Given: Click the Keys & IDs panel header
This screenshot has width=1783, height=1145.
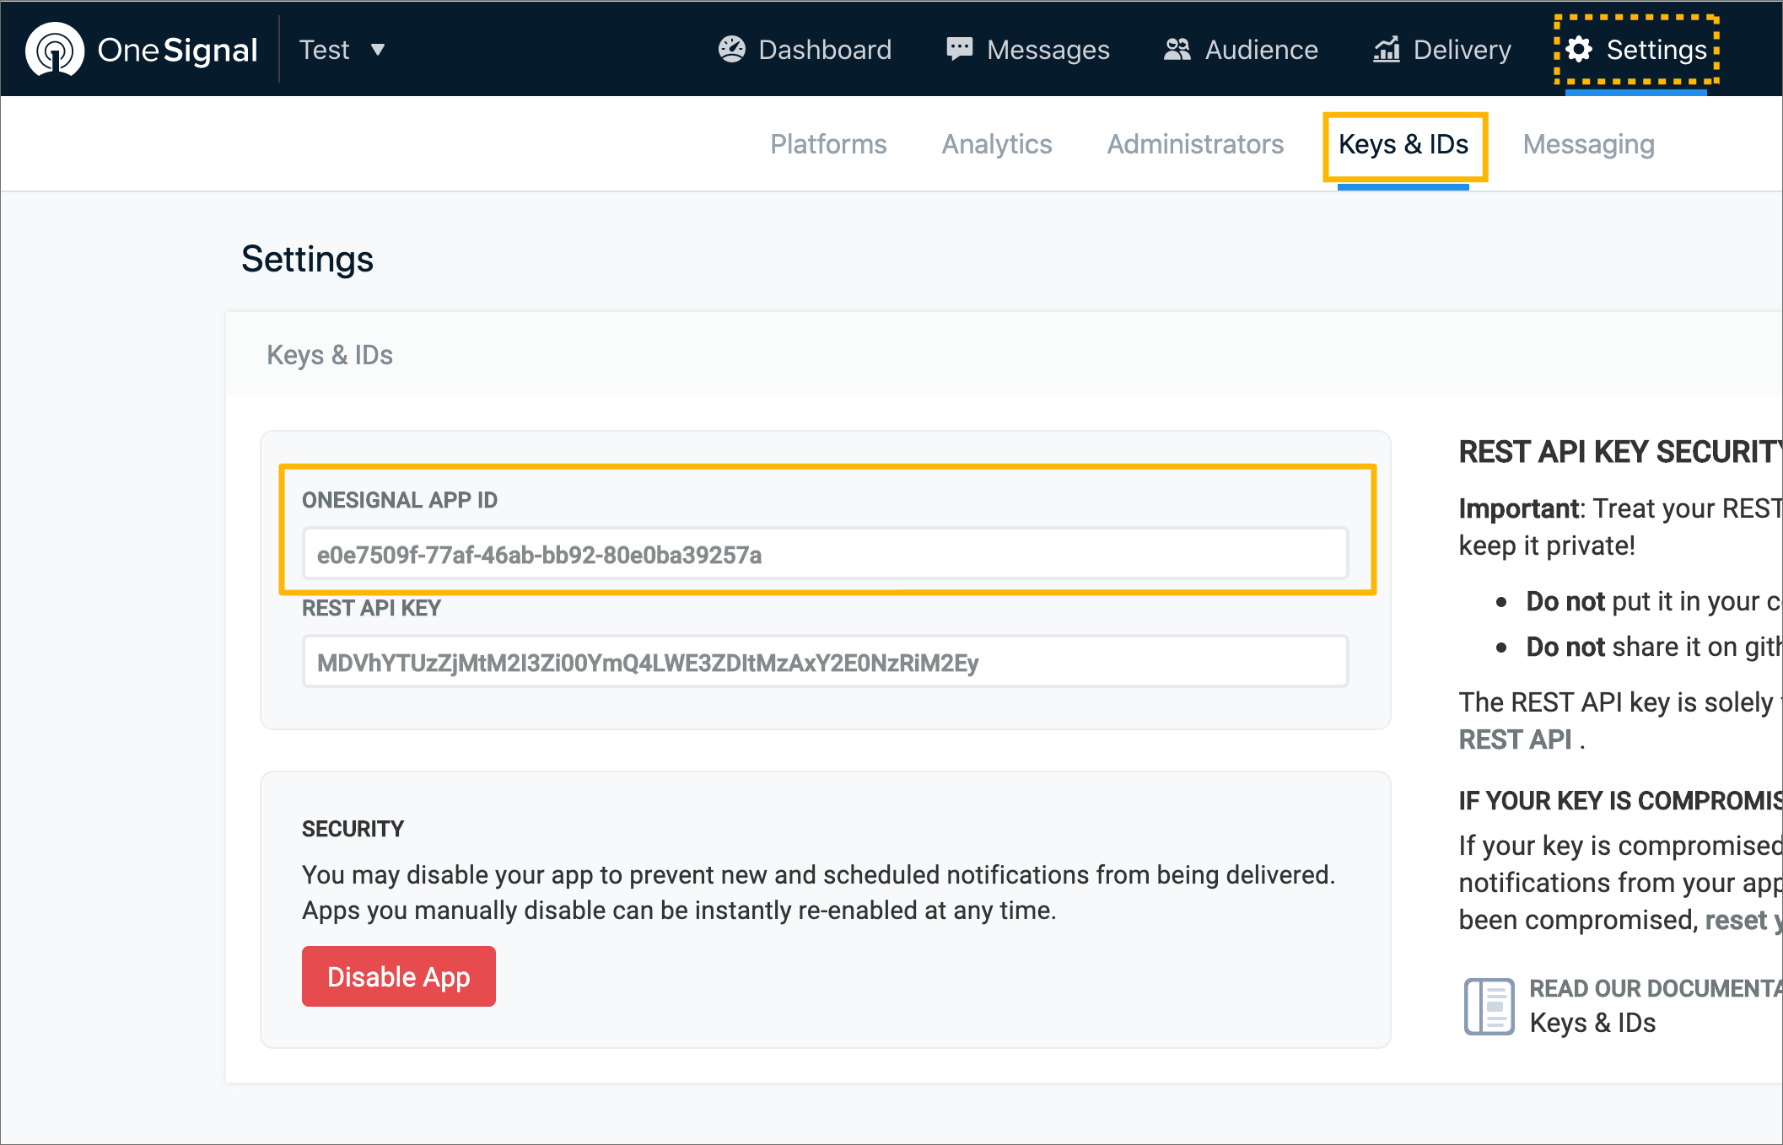Looking at the screenshot, I should (329, 355).
